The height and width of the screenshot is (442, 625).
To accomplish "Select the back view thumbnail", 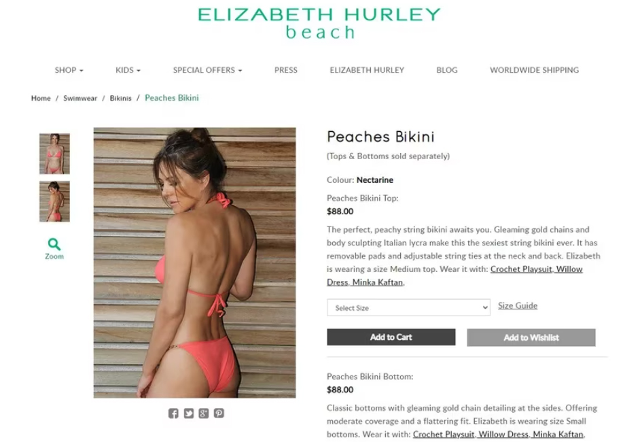I will pyautogui.click(x=54, y=201).
